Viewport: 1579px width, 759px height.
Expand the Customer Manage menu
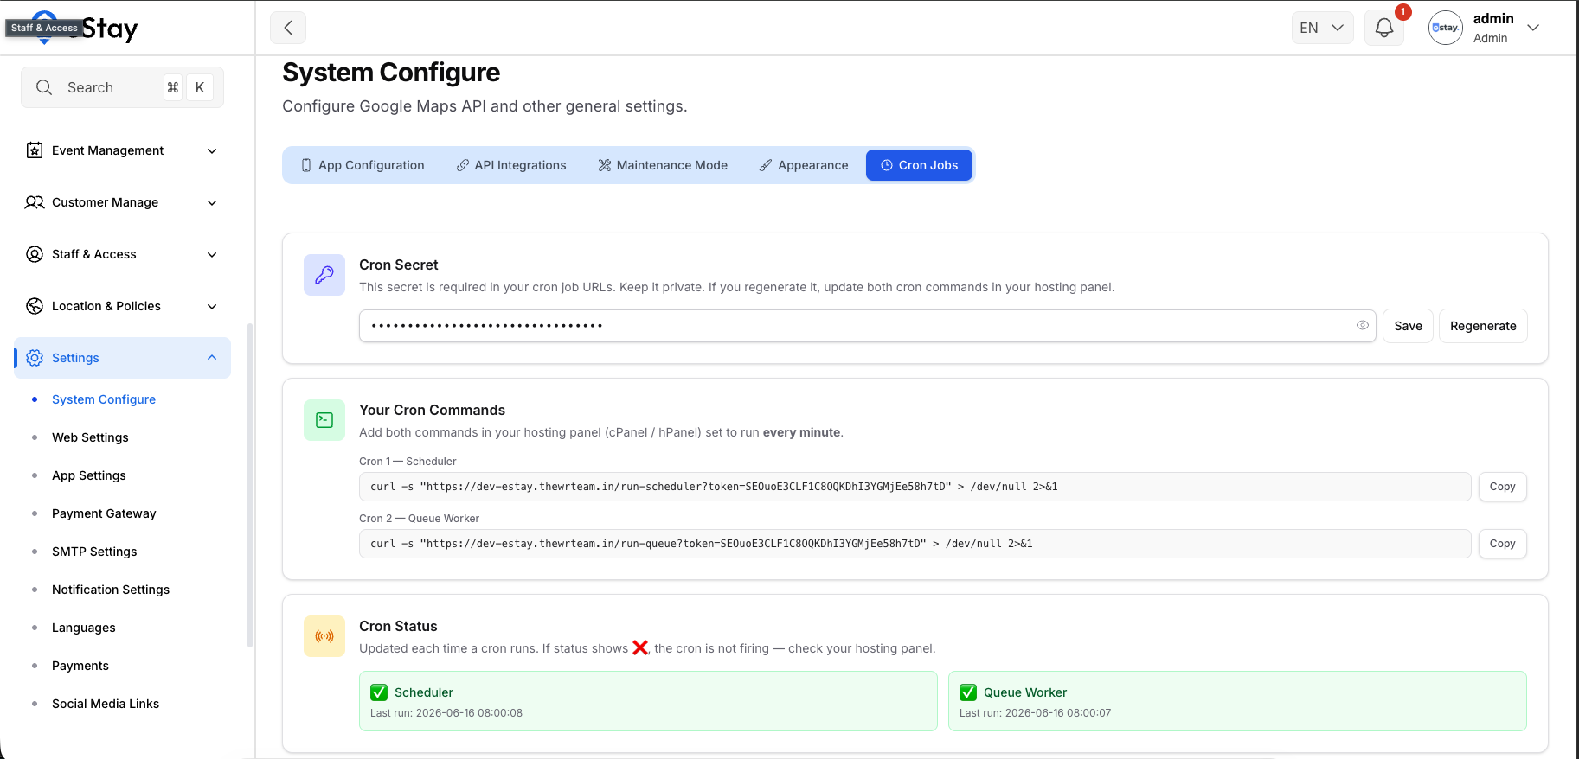(212, 202)
